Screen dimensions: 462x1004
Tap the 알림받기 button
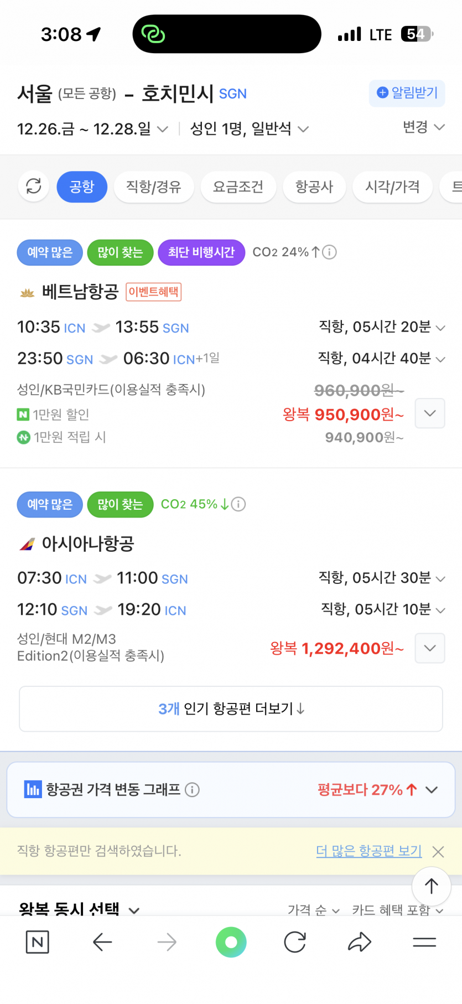click(x=407, y=93)
